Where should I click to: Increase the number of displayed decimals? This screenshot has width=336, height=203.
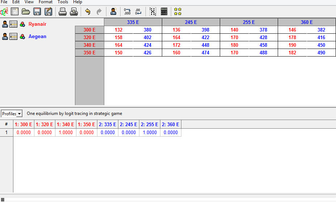pyautogui.click(x=127, y=12)
